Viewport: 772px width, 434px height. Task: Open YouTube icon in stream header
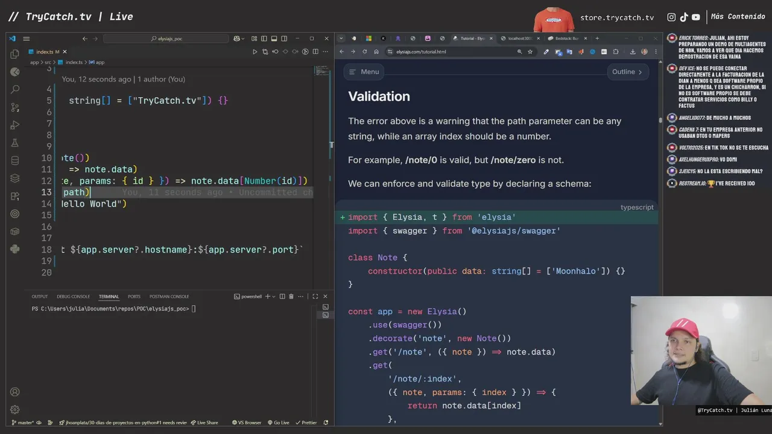pyautogui.click(x=696, y=17)
